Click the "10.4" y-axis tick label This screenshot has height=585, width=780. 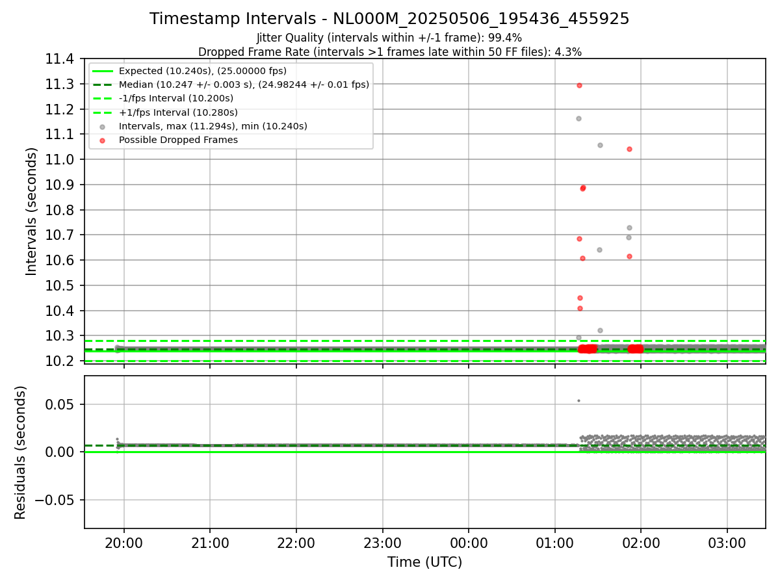(x=61, y=311)
